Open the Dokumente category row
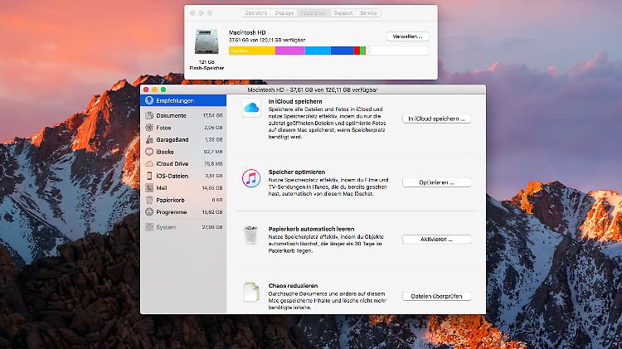622x349 pixels. (x=183, y=115)
